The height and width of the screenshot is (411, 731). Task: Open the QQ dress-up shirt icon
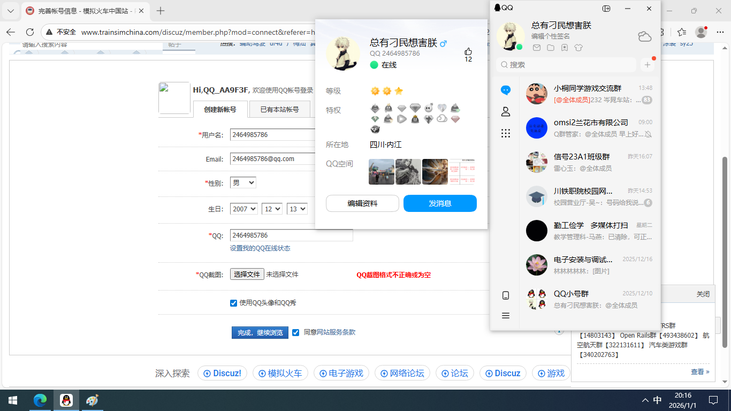[x=578, y=48]
